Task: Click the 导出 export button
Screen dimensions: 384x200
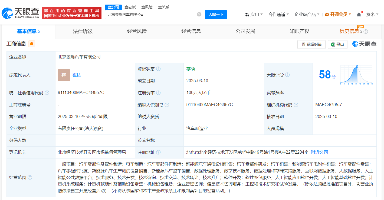Action: pos(337,44)
